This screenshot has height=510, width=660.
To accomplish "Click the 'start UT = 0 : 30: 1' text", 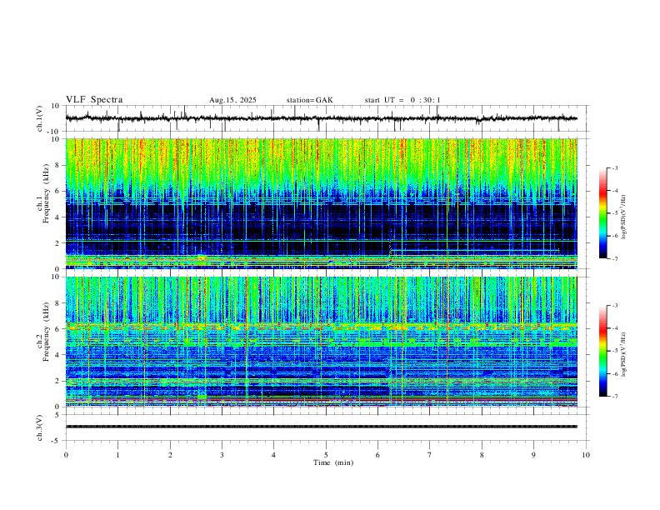I will [402, 100].
